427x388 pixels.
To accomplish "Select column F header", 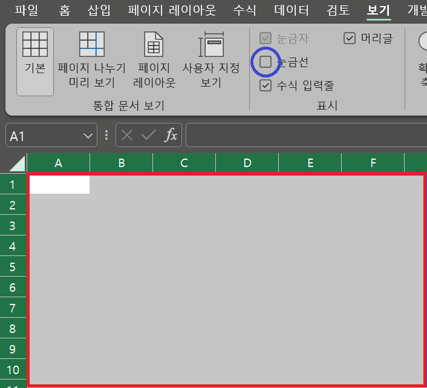I will (x=373, y=163).
